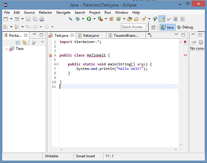Click the 11 : 1 cursor position status

109,156
